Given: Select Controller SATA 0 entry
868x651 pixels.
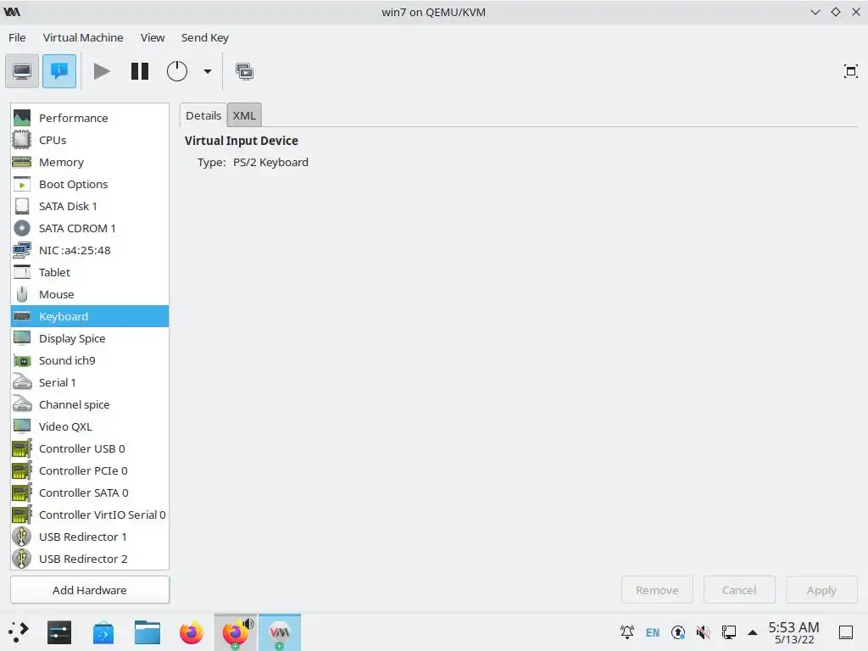Looking at the screenshot, I should tap(90, 492).
